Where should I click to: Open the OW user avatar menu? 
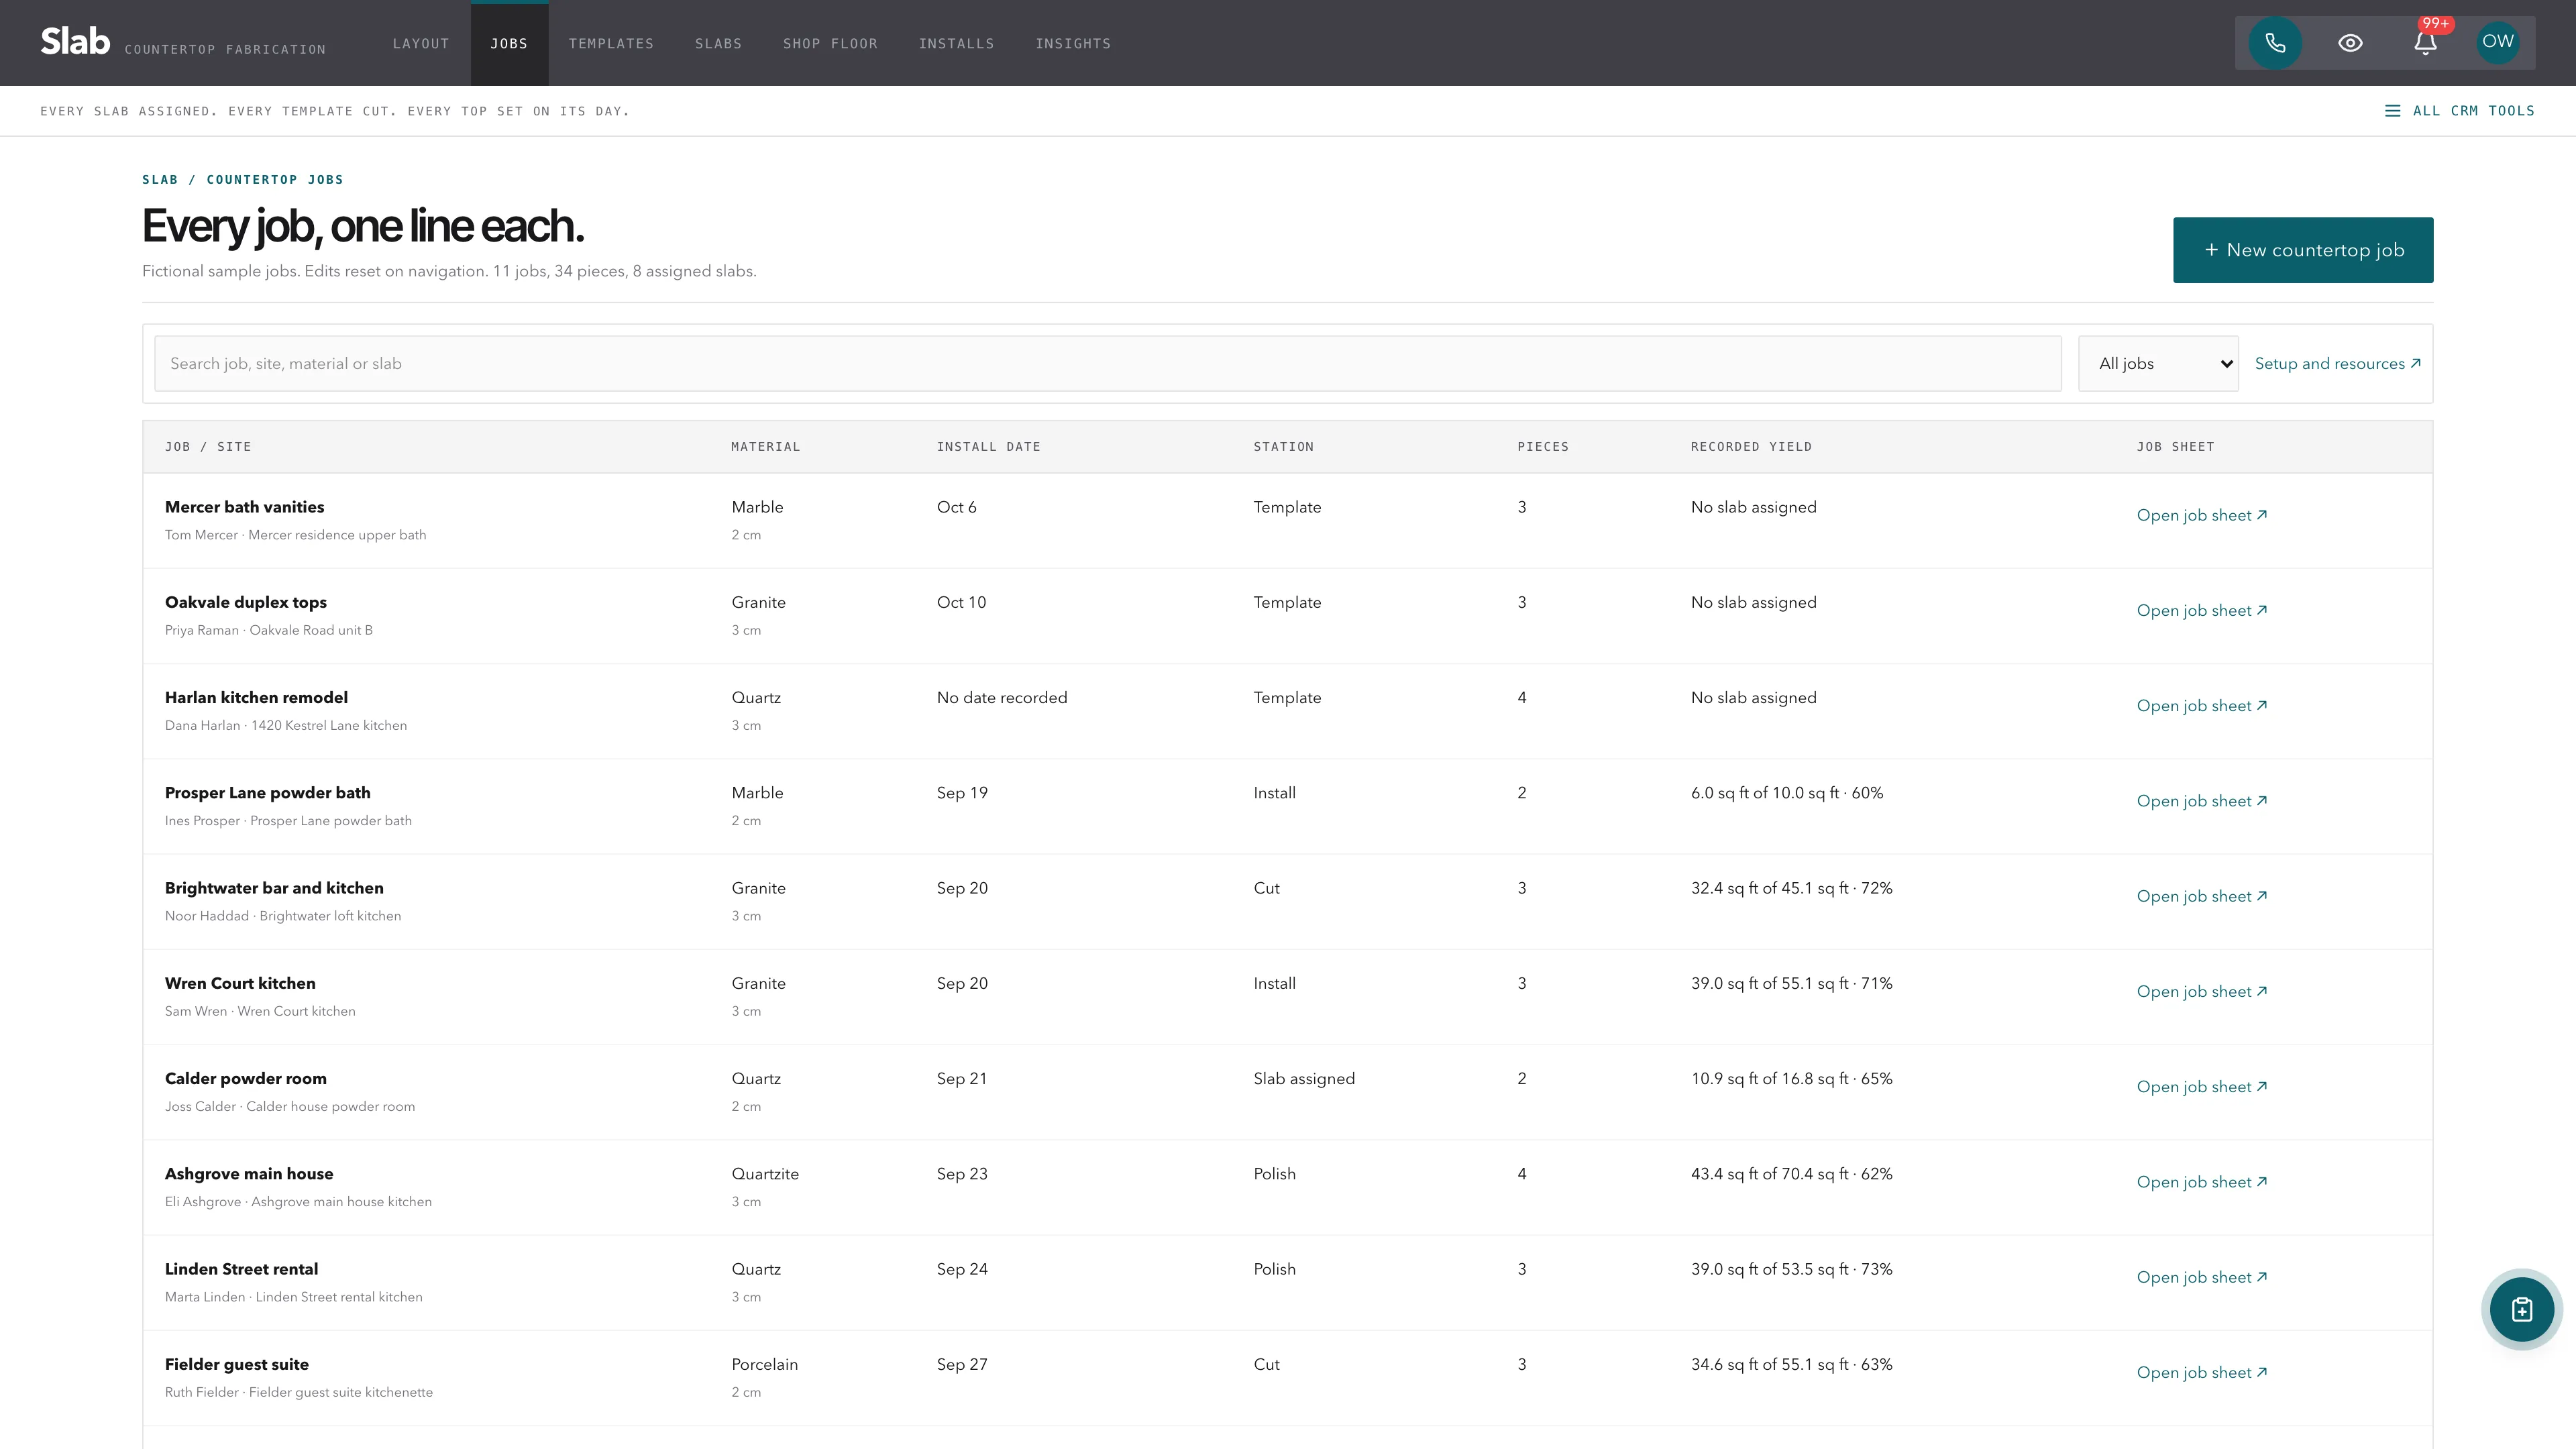pyautogui.click(x=2497, y=42)
